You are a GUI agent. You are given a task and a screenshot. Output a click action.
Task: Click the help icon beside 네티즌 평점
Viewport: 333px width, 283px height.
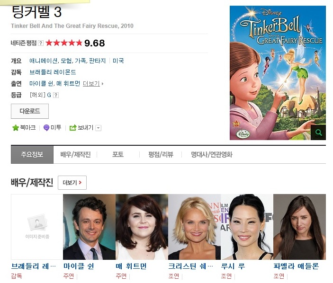point(41,43)
